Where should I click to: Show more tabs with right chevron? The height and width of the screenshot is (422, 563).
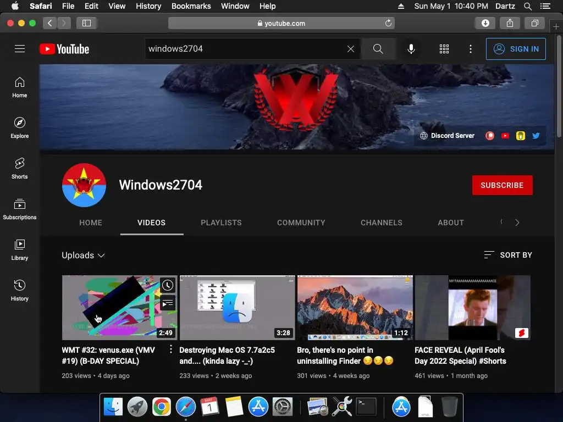517,223
